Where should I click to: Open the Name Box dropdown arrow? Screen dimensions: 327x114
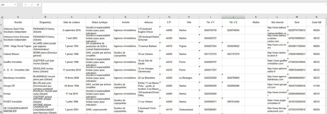(x=15, y=5)
